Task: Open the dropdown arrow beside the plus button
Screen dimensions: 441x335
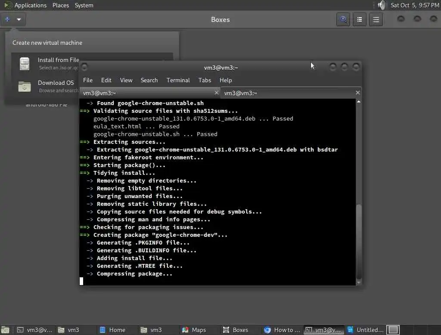Action: [x=19, y=19]
